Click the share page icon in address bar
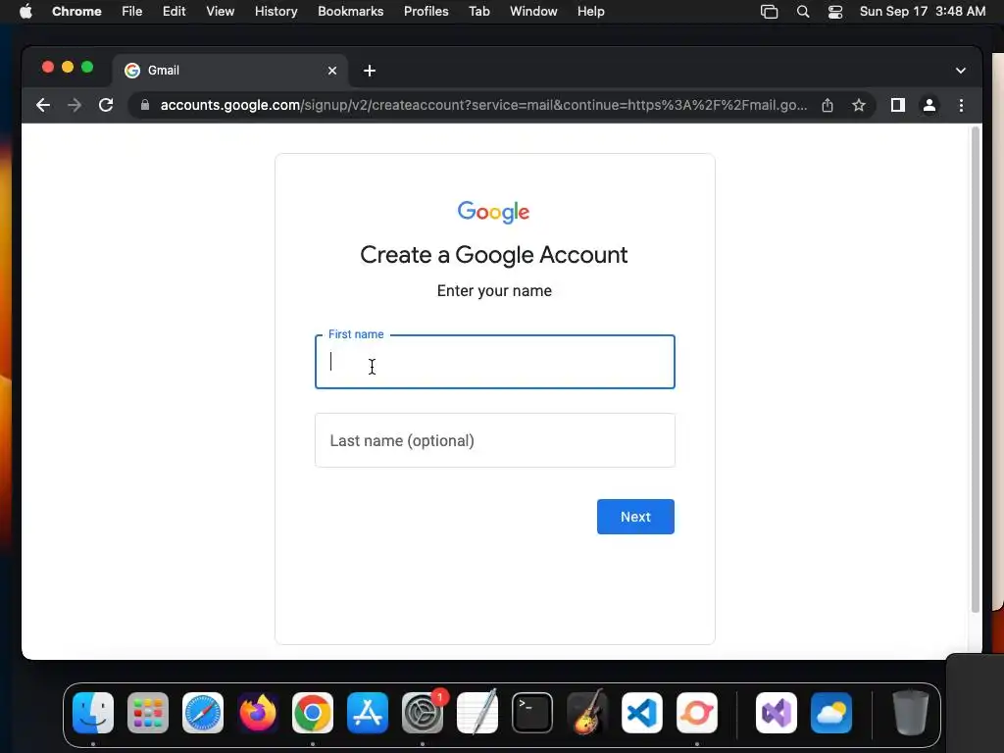 pyautogui.click(x=828, y=105)
